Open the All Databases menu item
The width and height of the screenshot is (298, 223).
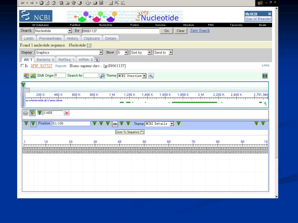coord(40,25)
